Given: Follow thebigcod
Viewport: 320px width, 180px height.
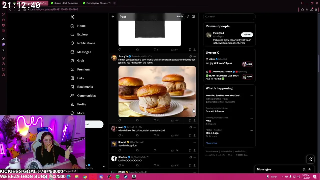Looking at the screenshot, I should 247,34.
